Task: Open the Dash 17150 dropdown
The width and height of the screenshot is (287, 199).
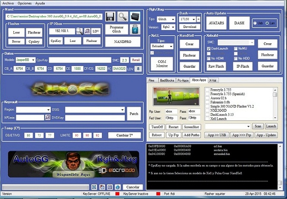Action: 188,19
